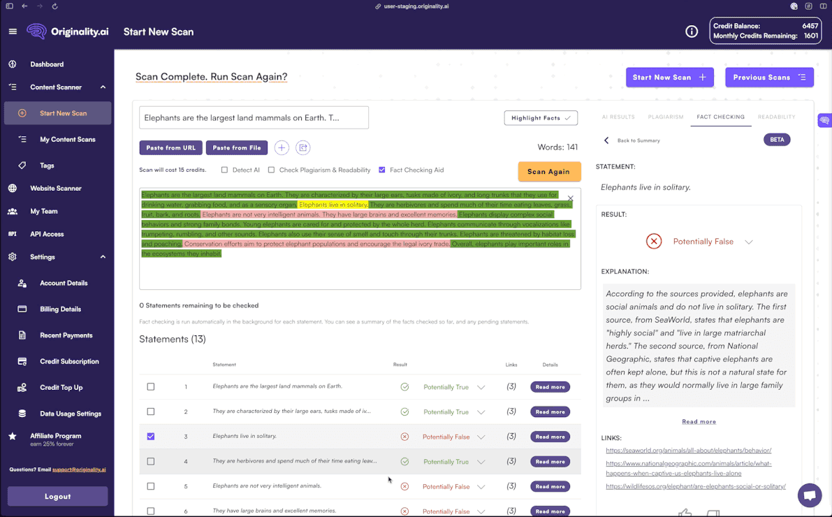Screen dimensions: 832x517
Task: Open the chat support bubble
Action: pos(809,495)
